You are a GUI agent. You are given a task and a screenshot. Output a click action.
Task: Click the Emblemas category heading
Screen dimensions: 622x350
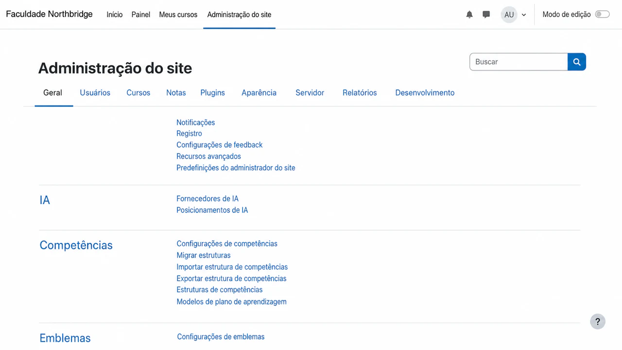point(65,338)
